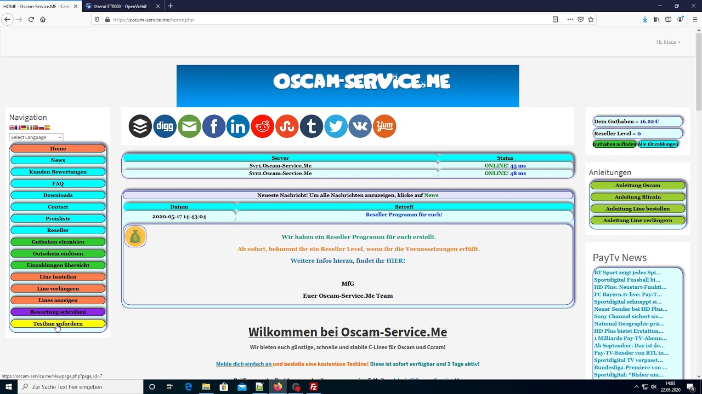Open File Explorer from the taskbar
Image resolution: width=702 pixels, height=394 pixels.
(206, 387)
